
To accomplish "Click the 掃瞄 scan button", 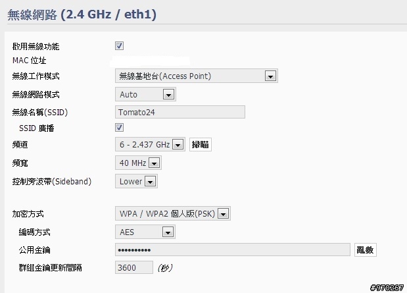I will 201,144.
